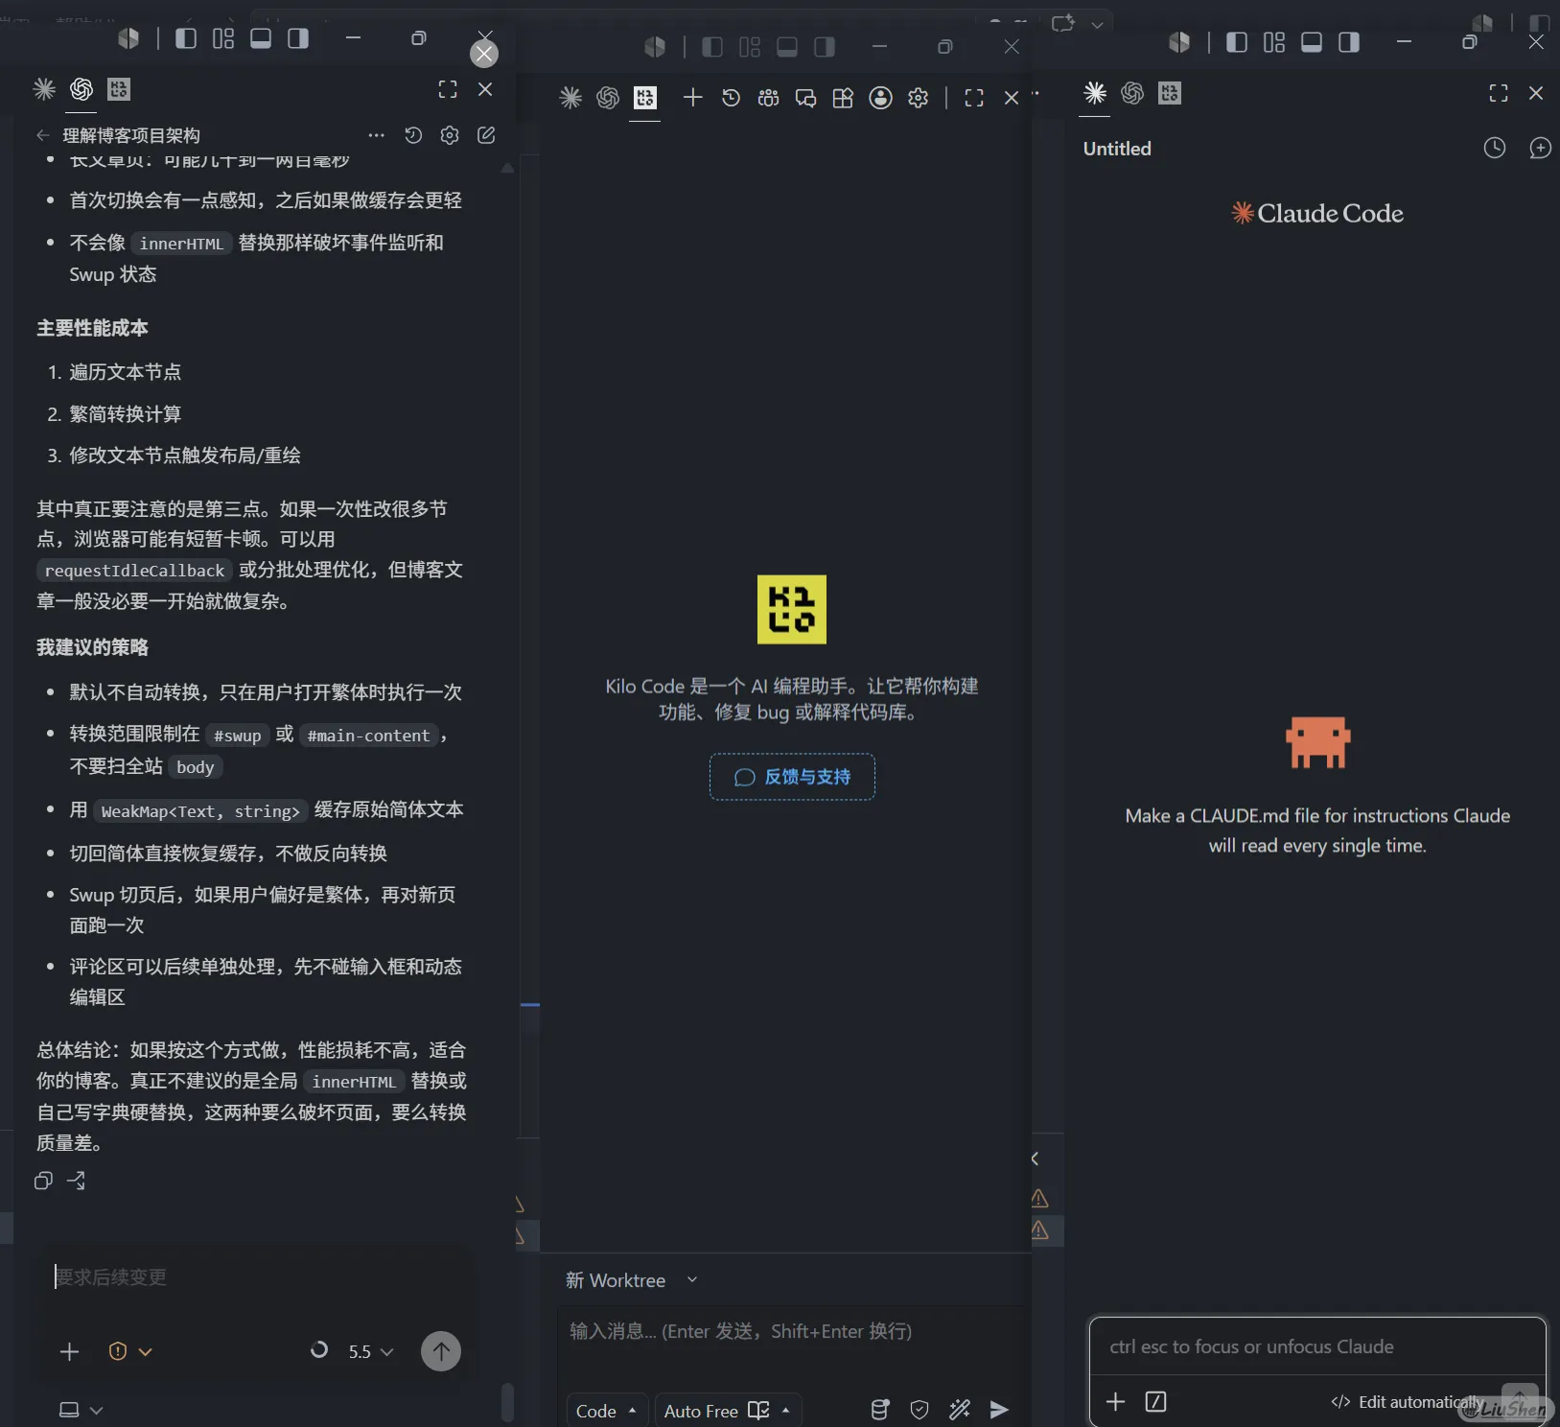Open slash commands in Claude Code

pyautogui.click(x=1156, y=1401)
